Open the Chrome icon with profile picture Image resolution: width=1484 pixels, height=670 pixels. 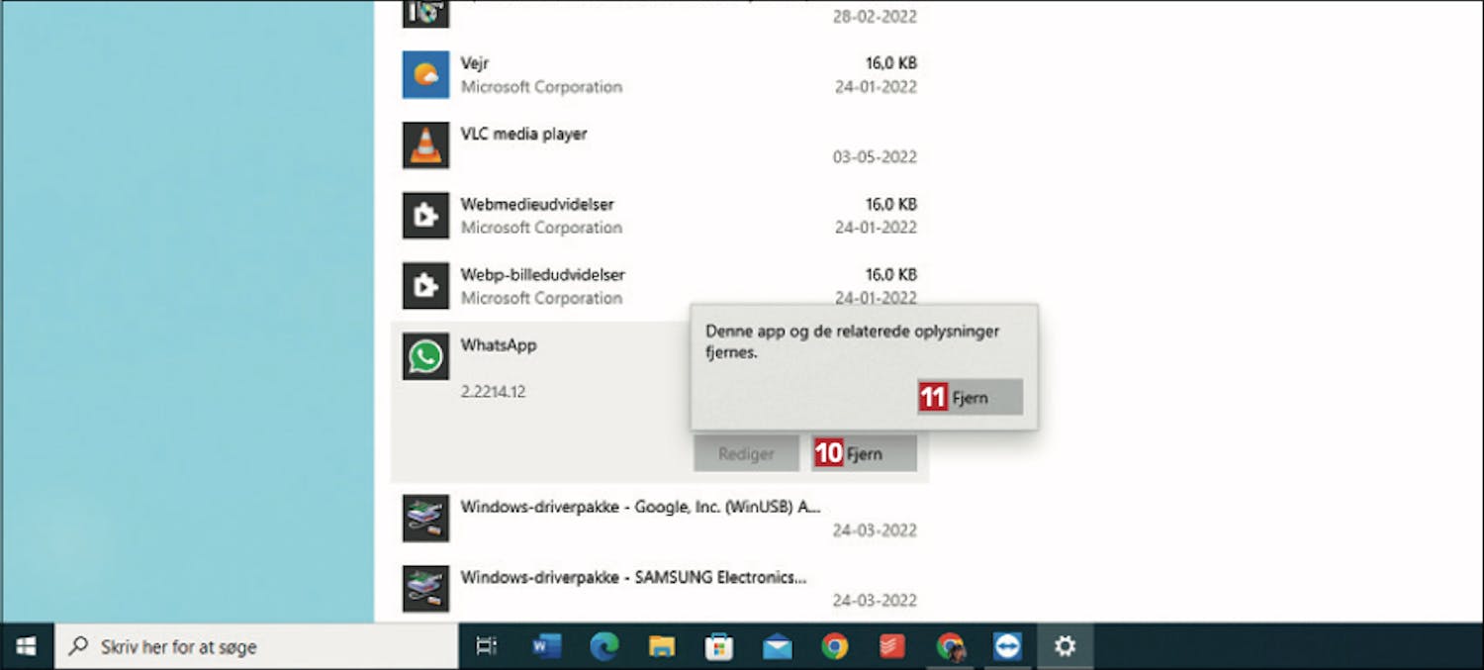coord(951,646)
